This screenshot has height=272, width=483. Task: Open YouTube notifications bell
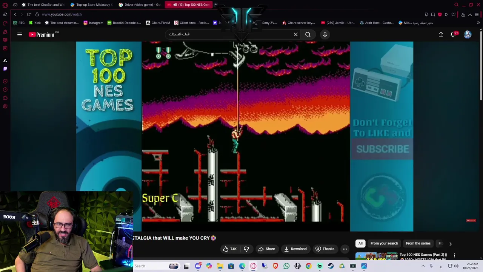coord(454,34)
